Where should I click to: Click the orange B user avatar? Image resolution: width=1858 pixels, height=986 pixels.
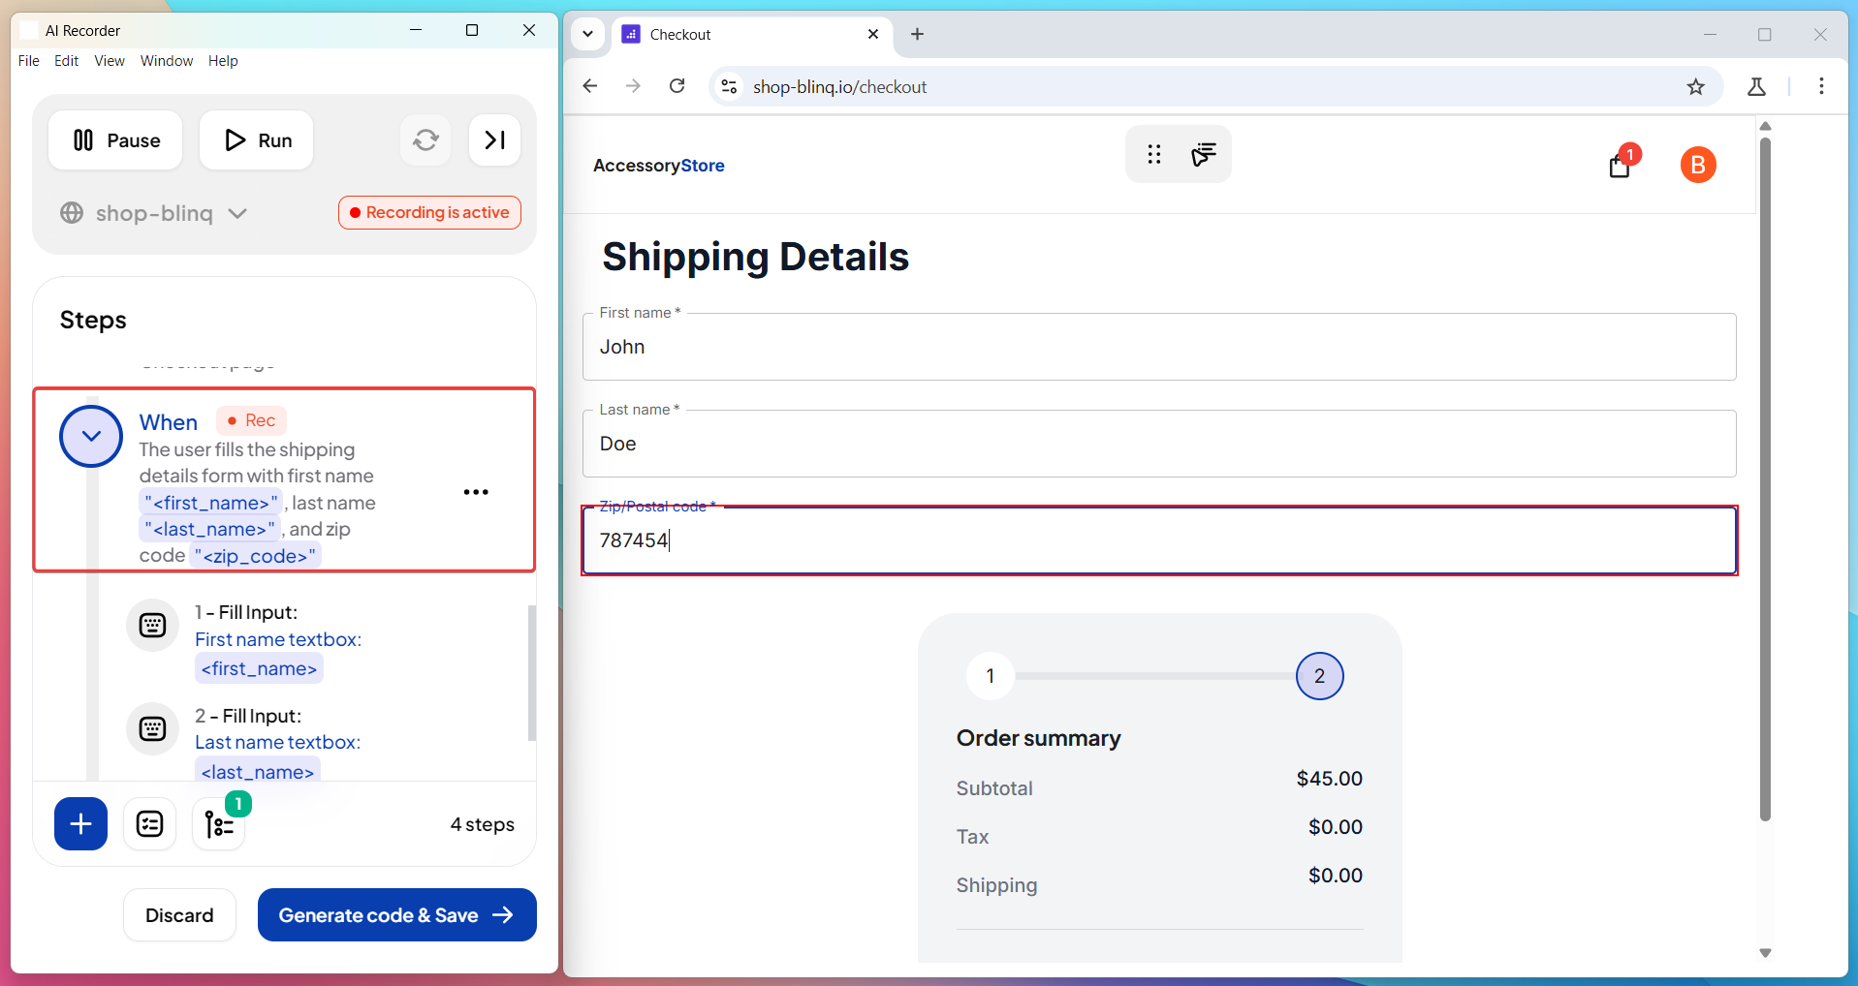(1697, 166)
